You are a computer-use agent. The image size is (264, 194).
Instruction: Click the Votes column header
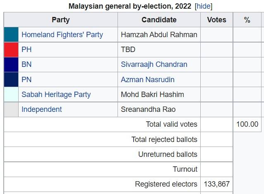tap(216, 20)
